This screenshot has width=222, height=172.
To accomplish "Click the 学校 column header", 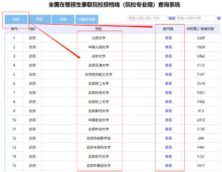I will (x=98, y=29).
